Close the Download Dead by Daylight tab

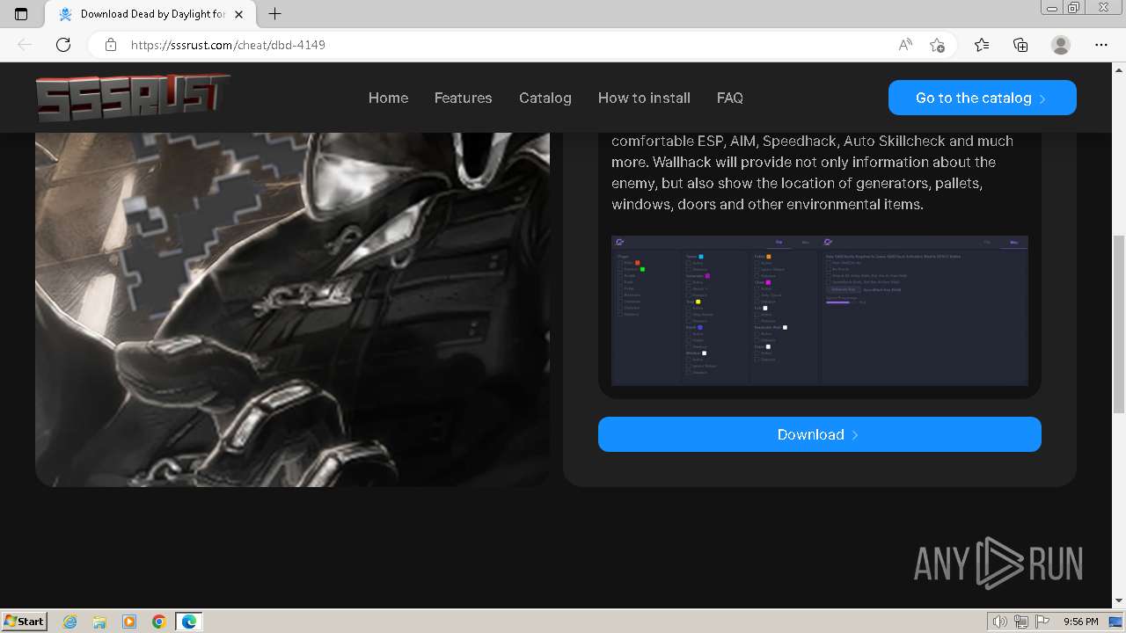239,14
